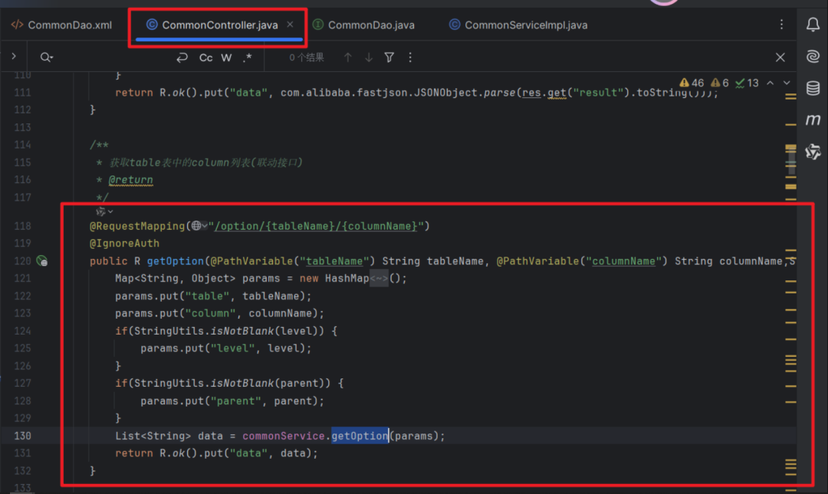The height and width of the screenshot is (494, 828).
Task: Click the search text input field
Action: 113,57
